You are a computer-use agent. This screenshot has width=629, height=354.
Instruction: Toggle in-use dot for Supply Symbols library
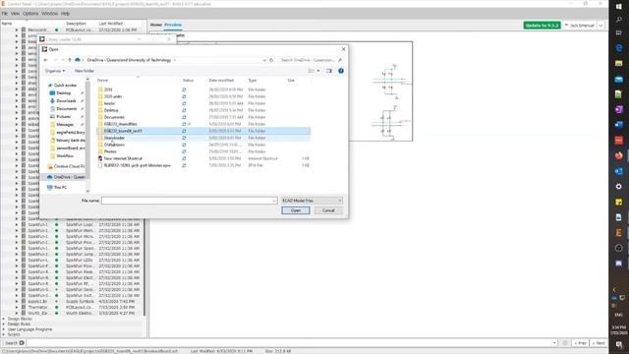[x=57, y=302]
